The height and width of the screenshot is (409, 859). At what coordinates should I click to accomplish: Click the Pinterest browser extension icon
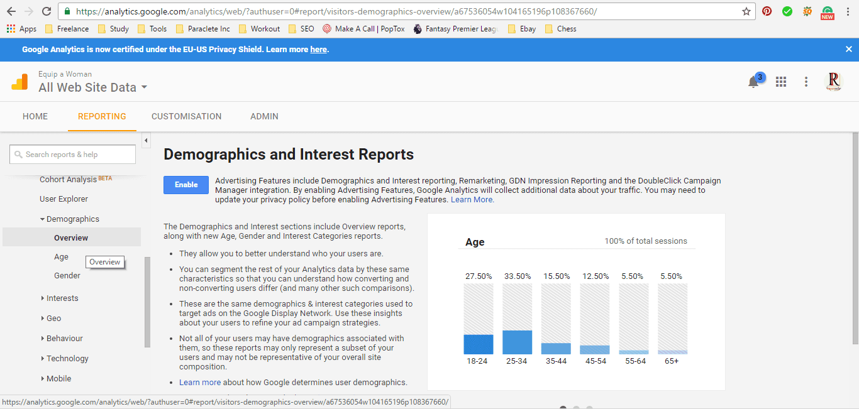(767, 11)
